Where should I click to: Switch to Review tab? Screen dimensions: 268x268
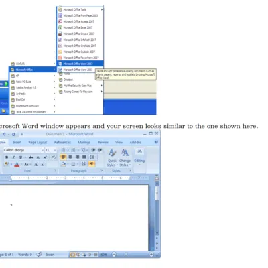(103, 143)
